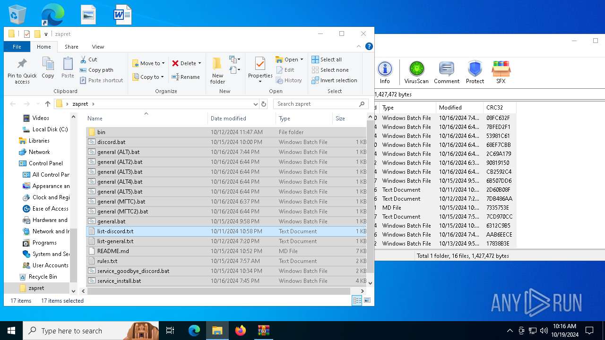Open Quick Access Toolbar customize arrow
Screen dimensions: 605x340
46,34
